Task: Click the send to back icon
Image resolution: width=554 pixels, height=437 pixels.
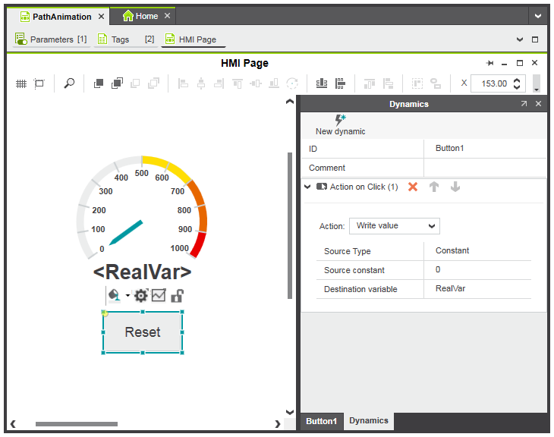Action: 117,83
